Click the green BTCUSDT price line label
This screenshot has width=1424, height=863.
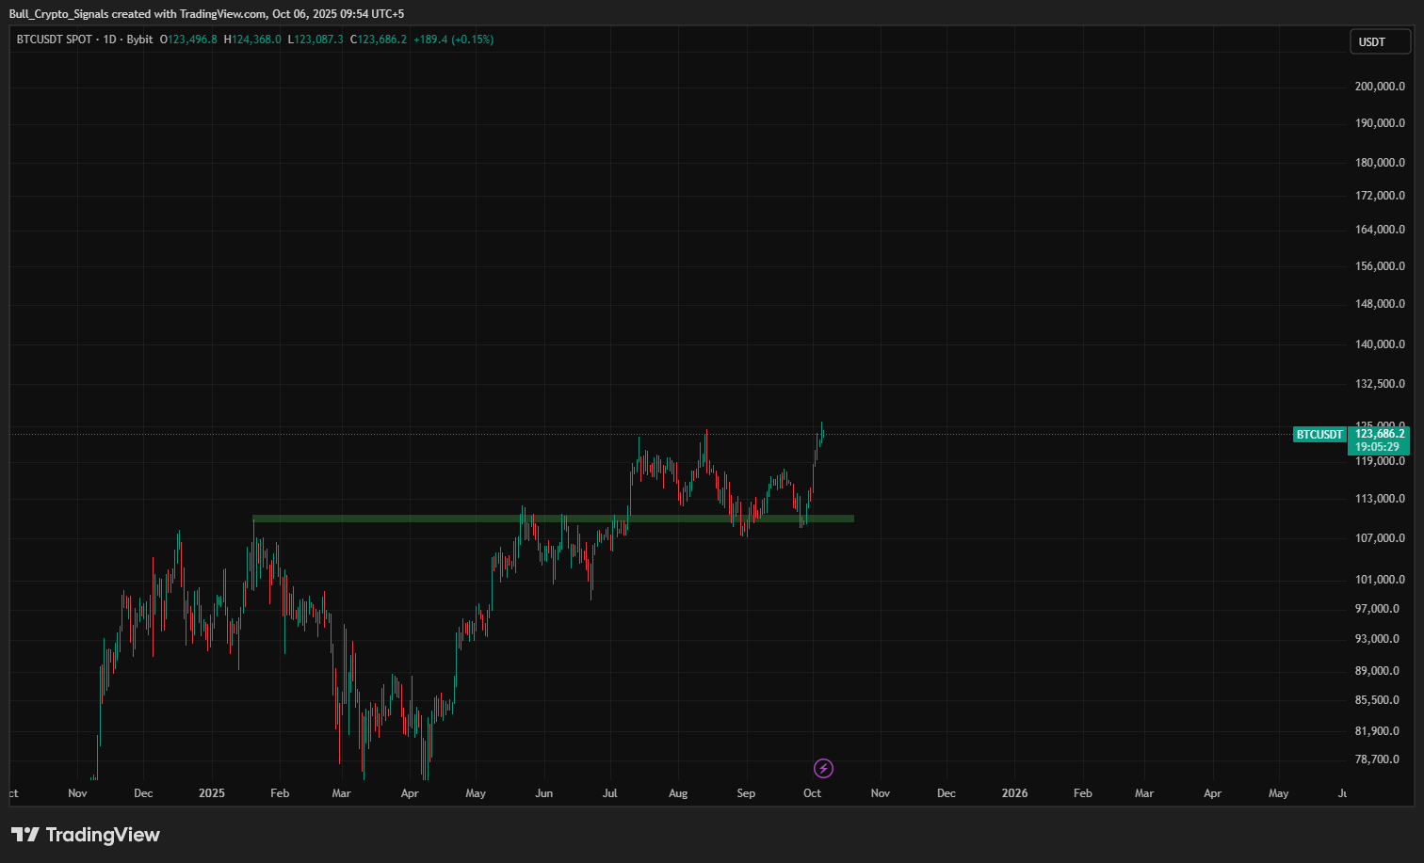coord(1319,435)
